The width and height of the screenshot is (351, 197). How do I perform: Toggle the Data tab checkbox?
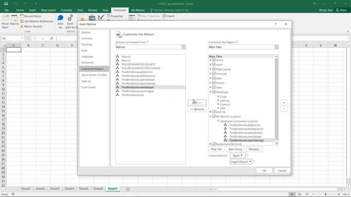(214, 78)
